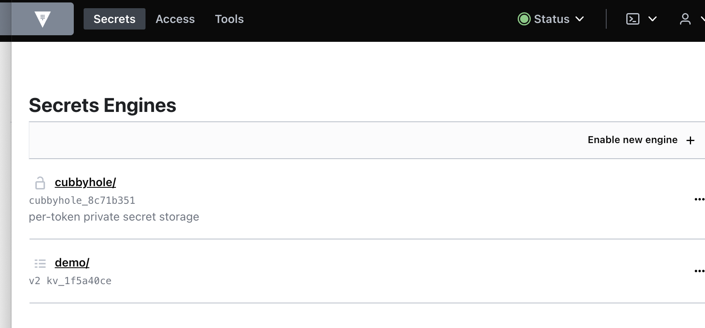
Task: Open the user profile icon menu
Action: coord(685,19)
